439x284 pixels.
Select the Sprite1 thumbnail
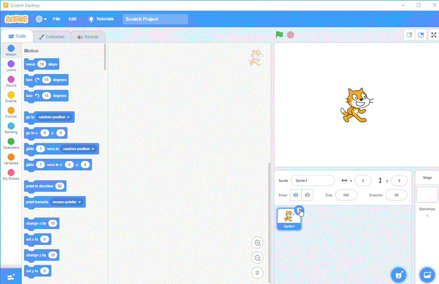[289, 219]
